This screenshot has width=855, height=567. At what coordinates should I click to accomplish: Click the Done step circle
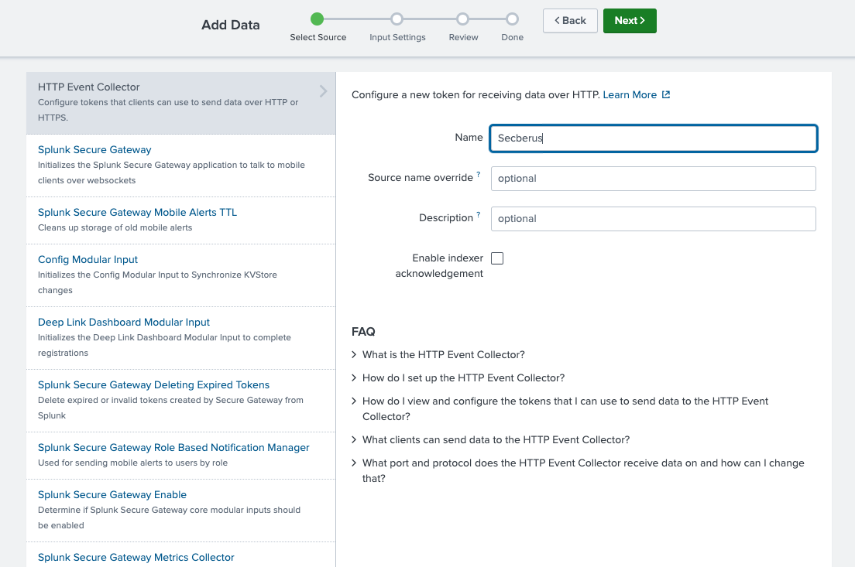pyautogui.click(x=512, y=19)
